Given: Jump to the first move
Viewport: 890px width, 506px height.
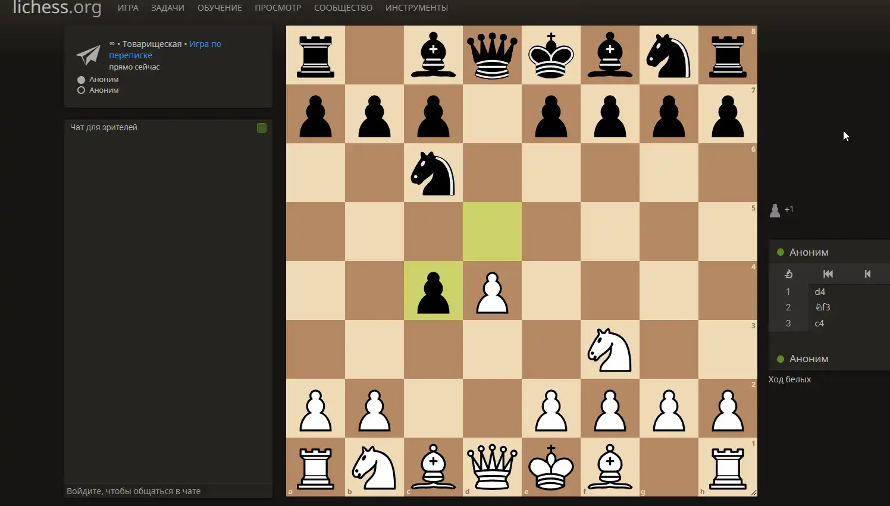Looking at the screenshot, I should 828,274.
